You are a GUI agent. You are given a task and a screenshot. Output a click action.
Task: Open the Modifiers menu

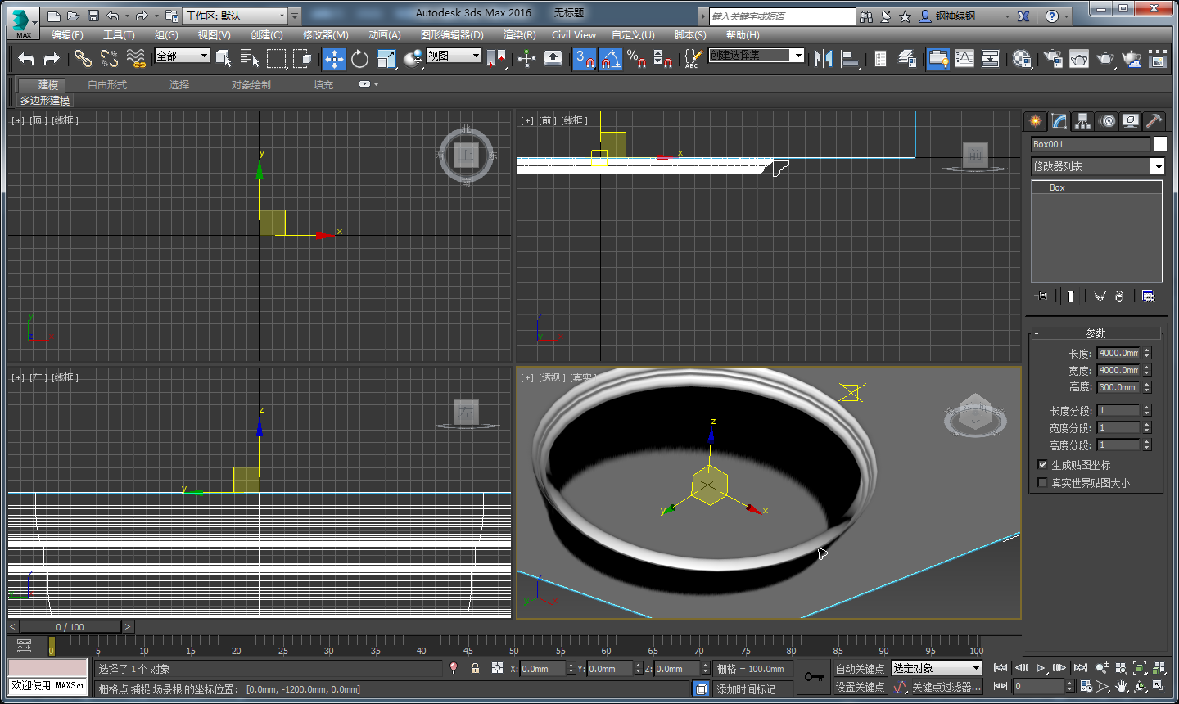pos(325,35)
